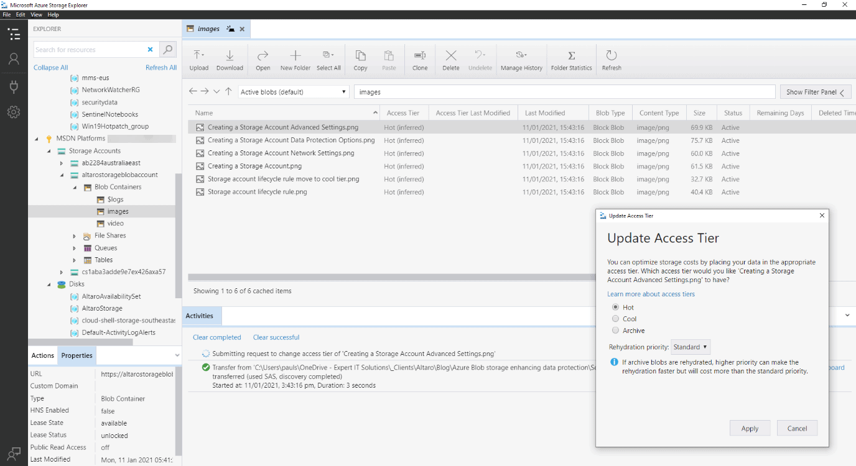Select Creating a Storage Account.png row
Viewport: 856px width, 466px height.
pos(521,166)
